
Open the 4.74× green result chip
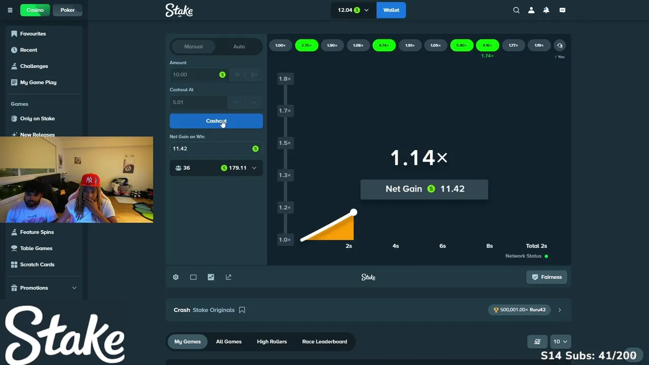tap(384, 46)
